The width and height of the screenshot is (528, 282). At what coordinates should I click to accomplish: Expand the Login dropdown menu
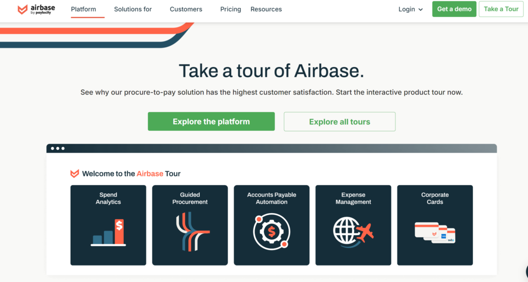(x=410, y=9)
